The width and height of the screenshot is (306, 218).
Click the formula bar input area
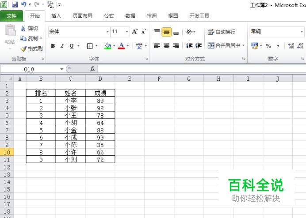[202, 69]
